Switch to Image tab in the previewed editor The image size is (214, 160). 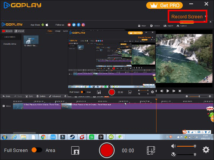57,31
